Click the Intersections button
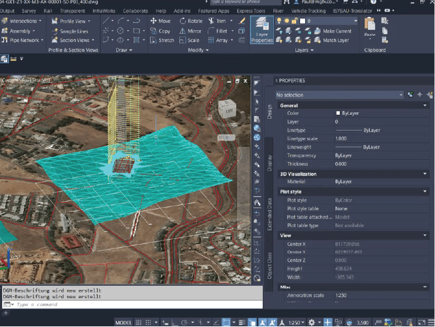This screenshot has width=435, height=327. coord(22,21)
